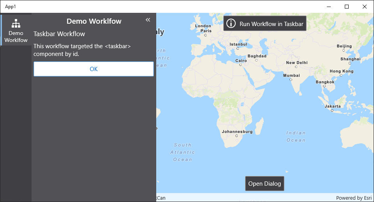Click the info circle icon on Run Workflow
Image resolution: width=374 pixels, height=202 pixels.
coord(231,24)
